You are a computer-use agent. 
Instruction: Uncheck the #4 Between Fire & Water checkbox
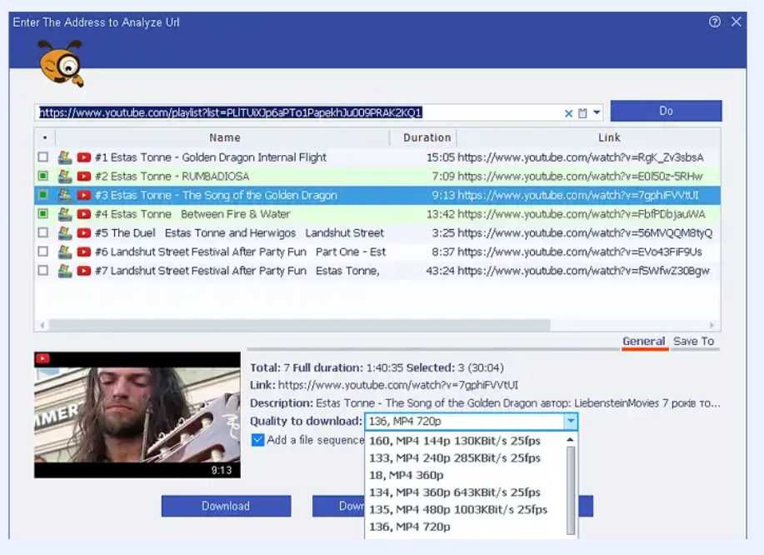point(42,213)
